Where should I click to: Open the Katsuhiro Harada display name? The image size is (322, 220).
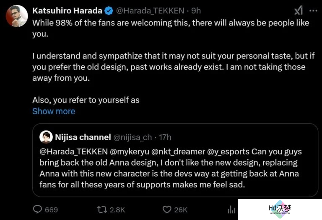(68, 10)
